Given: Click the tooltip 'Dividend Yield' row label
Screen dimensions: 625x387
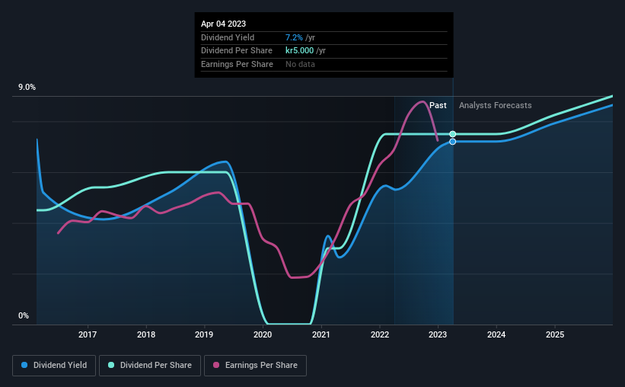Looking at the screenshot, I should coord(228,37).
